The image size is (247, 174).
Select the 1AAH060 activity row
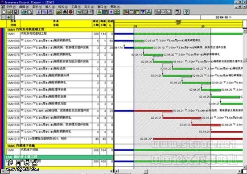pyautogui.click(x=60, y=41)
